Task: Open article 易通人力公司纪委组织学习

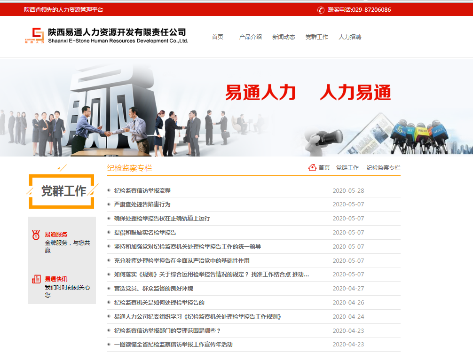Action: (197, 316)
